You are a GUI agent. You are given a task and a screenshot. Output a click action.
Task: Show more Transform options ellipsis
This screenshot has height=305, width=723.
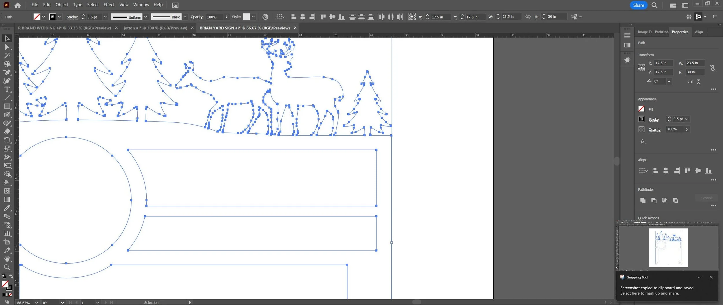coord(713,89)
